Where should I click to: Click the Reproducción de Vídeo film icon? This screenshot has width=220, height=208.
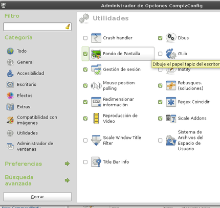click(x=96, y=118)
